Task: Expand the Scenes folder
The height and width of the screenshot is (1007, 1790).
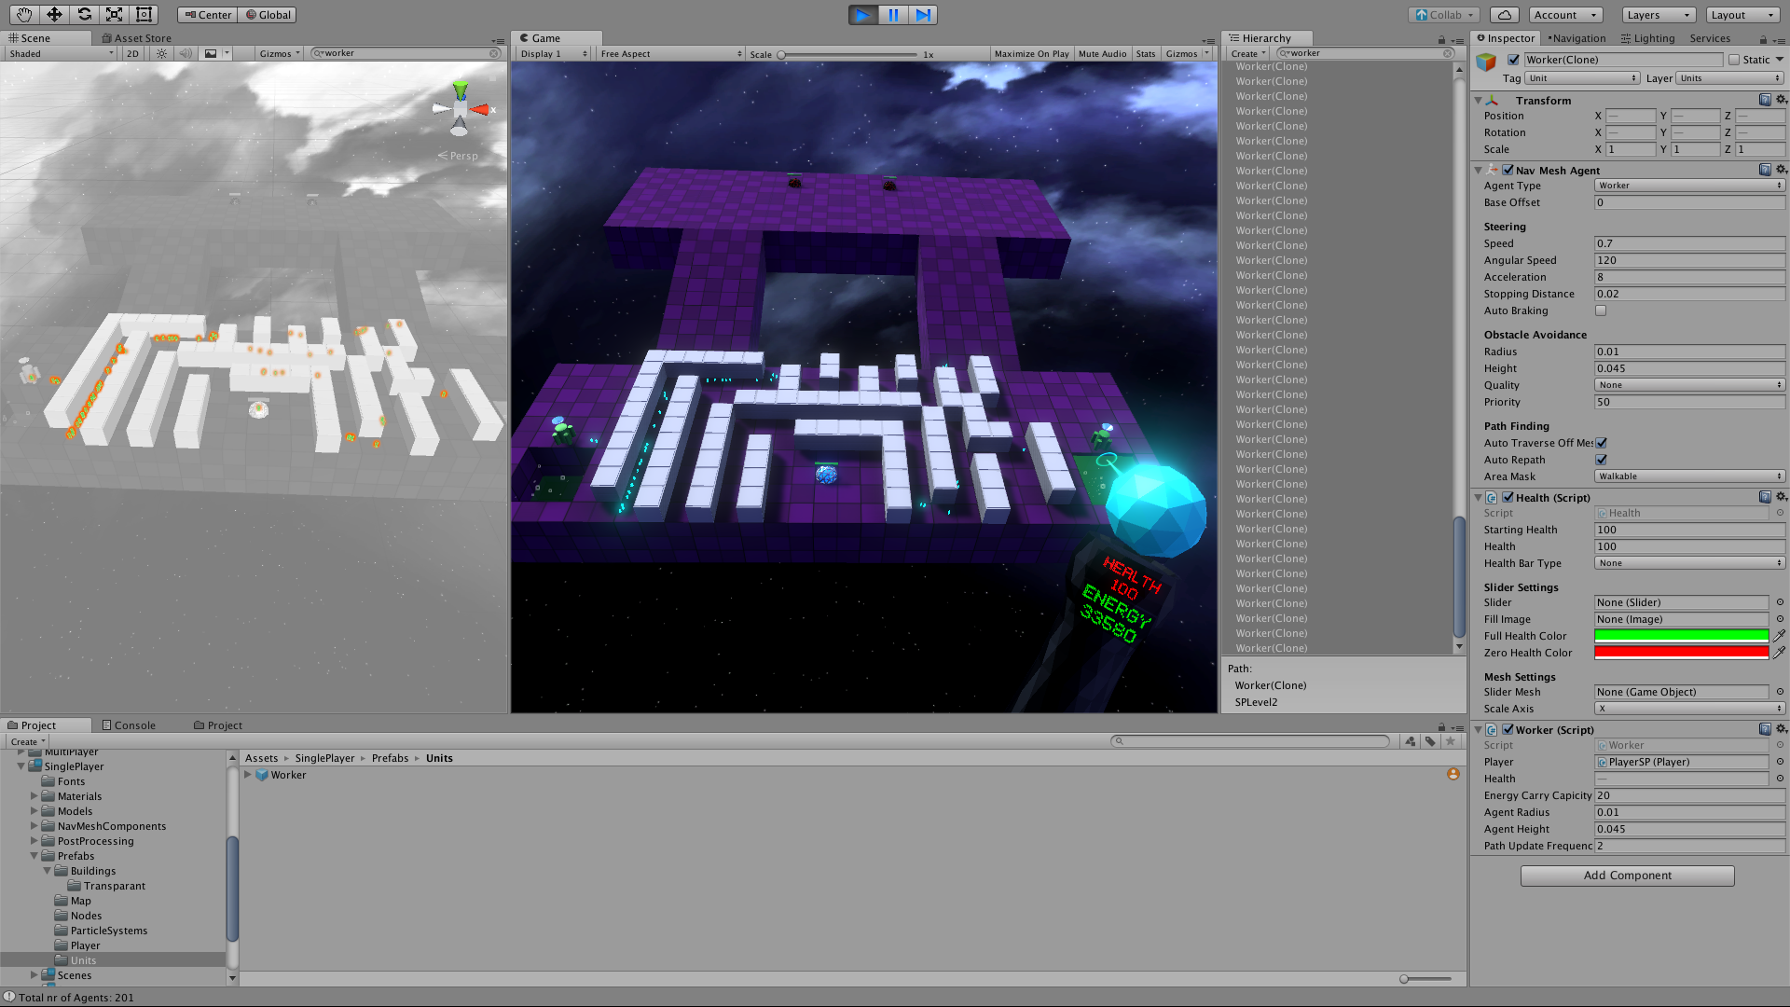Action: pos(34,975)
